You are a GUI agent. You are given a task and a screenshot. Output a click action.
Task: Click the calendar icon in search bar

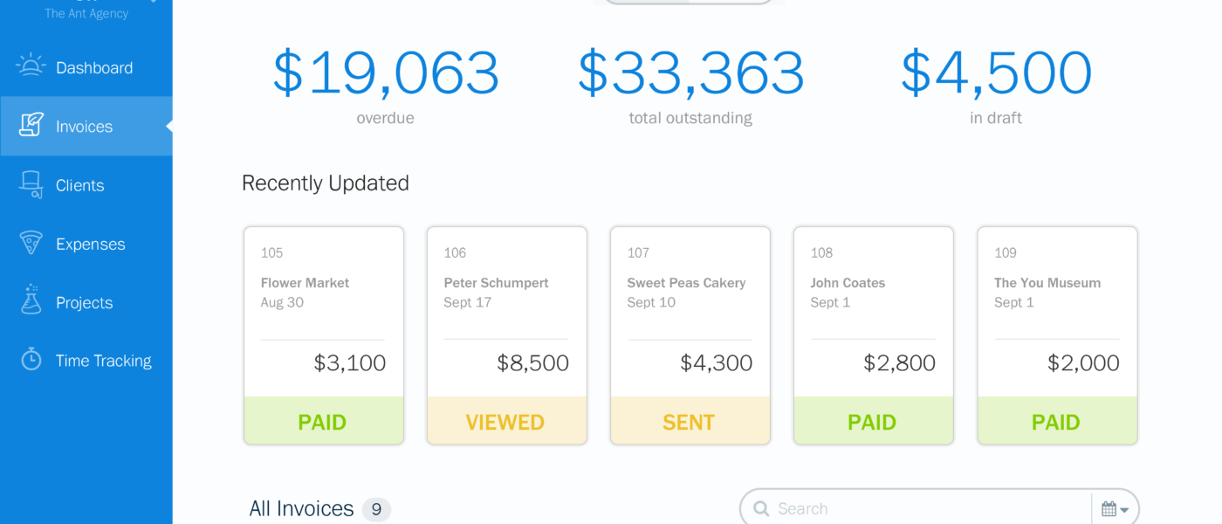click(x=1109, y=508)
